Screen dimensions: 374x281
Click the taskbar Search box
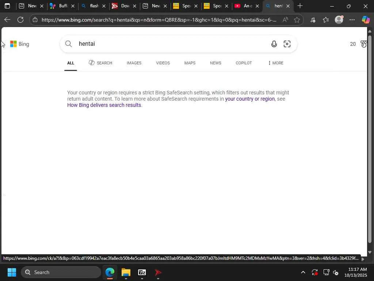pos(61,272)
